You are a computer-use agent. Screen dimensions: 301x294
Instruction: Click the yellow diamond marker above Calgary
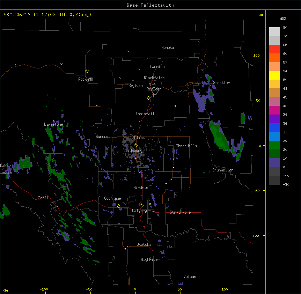[x=141, y=206]
